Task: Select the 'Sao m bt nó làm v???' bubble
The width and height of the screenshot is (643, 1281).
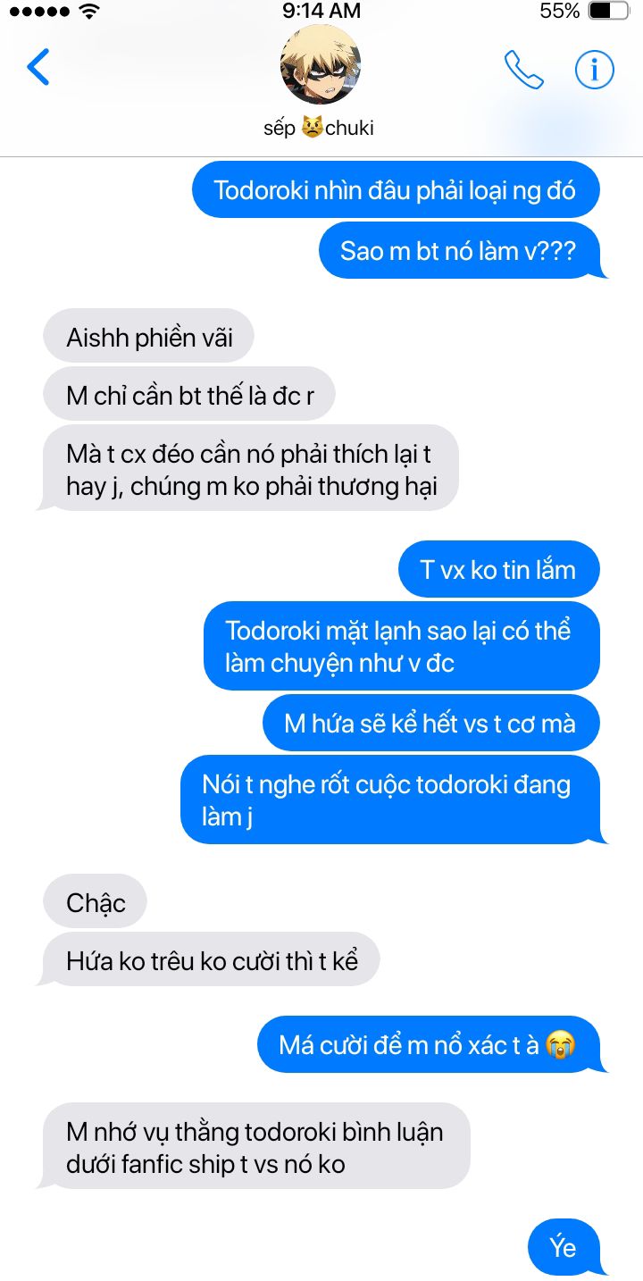Action: click(x=459, y=250)
